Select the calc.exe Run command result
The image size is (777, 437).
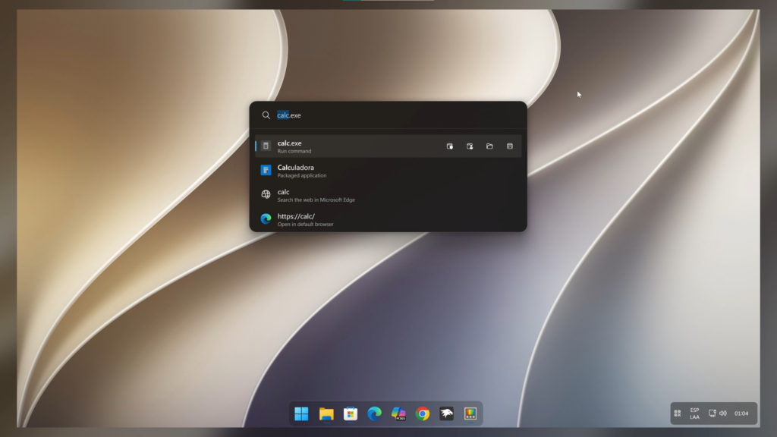point(388,146)
